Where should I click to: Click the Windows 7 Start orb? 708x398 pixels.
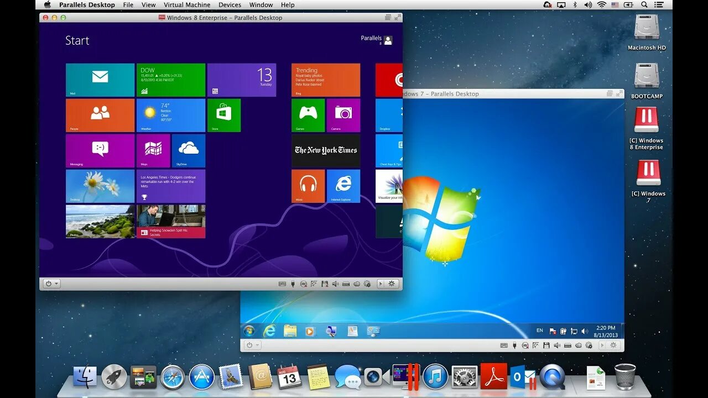pyautogui.click(x=249, y=331)
